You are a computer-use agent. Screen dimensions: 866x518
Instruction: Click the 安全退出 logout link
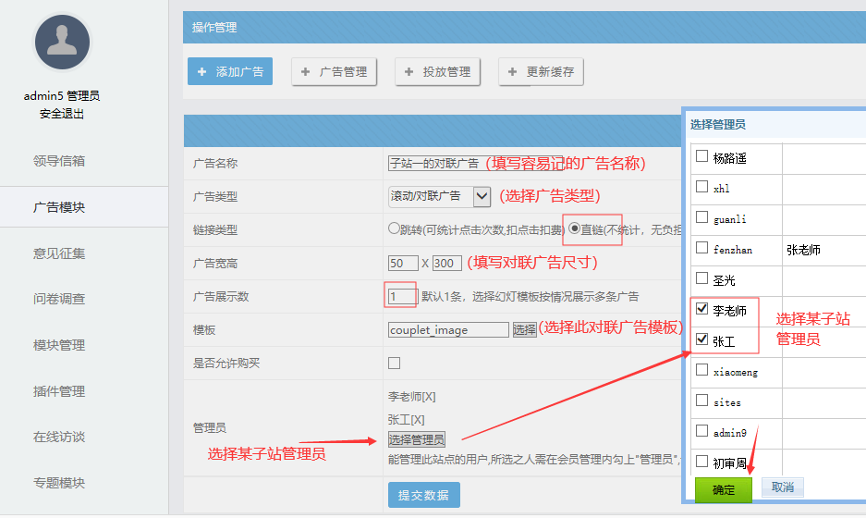[62, 114]
